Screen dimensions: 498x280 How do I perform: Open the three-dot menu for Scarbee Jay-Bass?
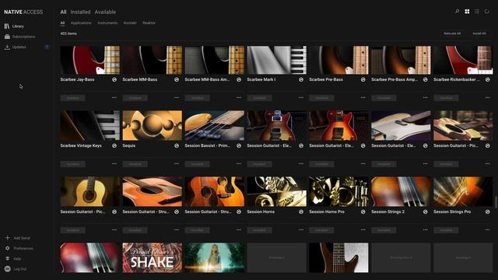tap(114, 97)
